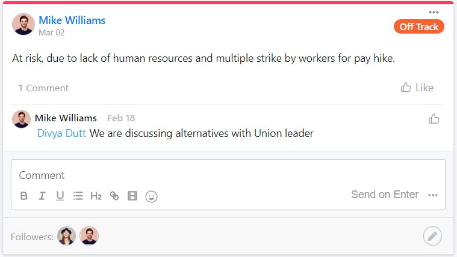
Task: Click the Send on Enter option
Action: tap(384, 195)
